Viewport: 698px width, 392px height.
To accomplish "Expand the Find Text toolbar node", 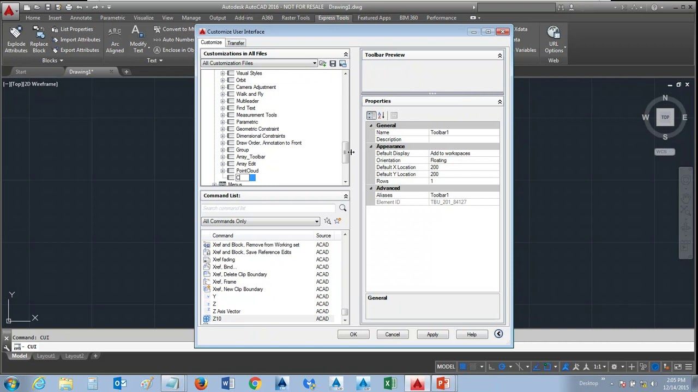I will click(222, 108).
